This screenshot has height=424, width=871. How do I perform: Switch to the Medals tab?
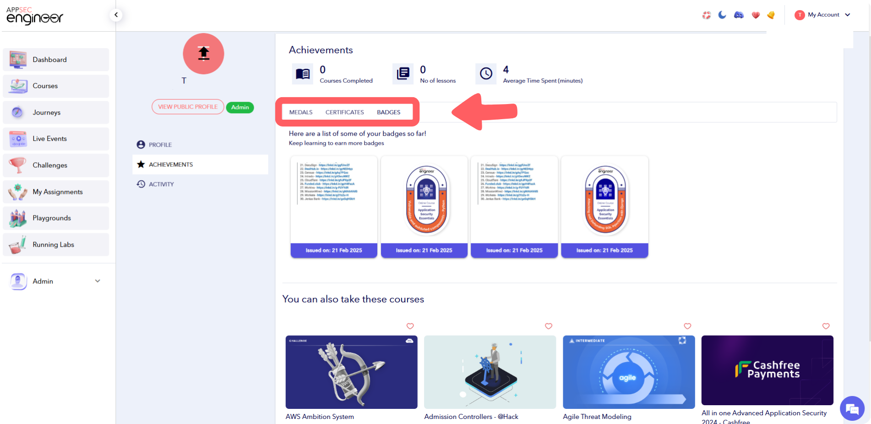pyautogui.click(x=301, y=112)
